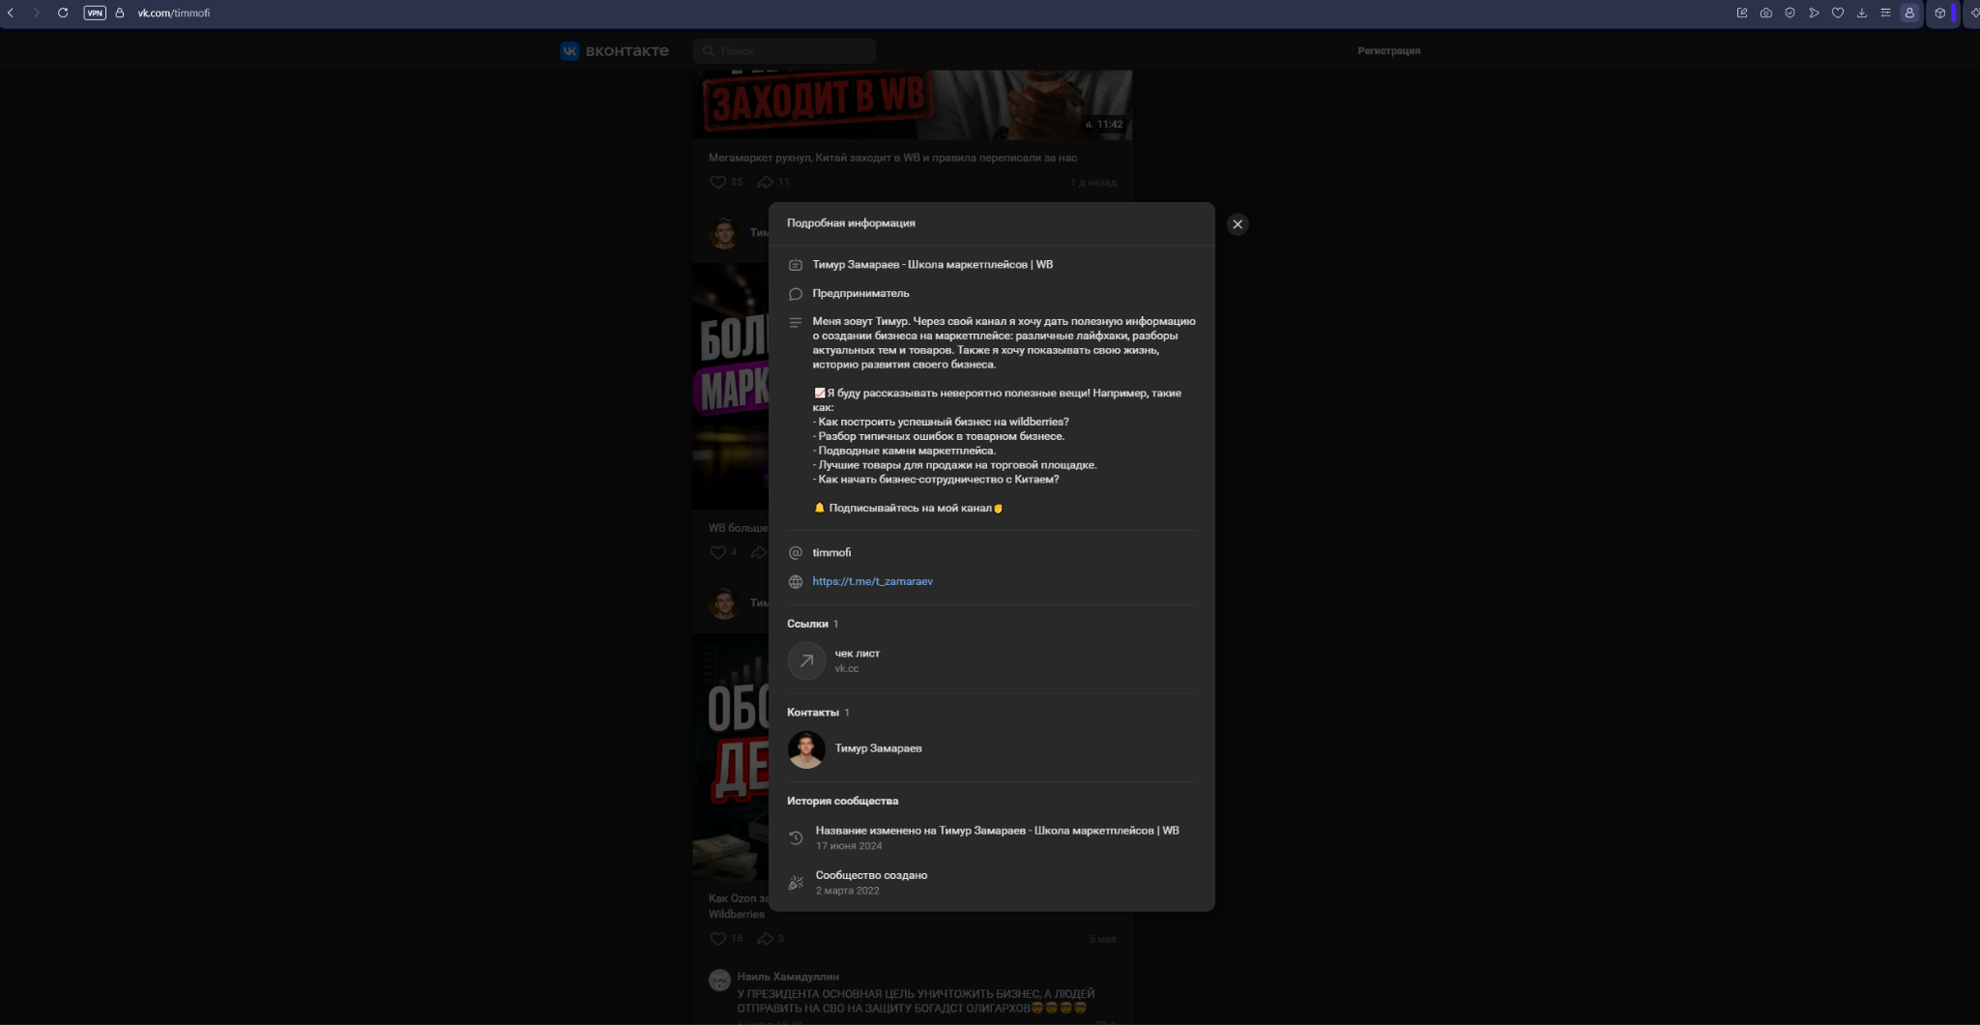Like the post with 16 likes
Screen dimensions: 1980x1025
pyautogui.click(x=717, y=939)
